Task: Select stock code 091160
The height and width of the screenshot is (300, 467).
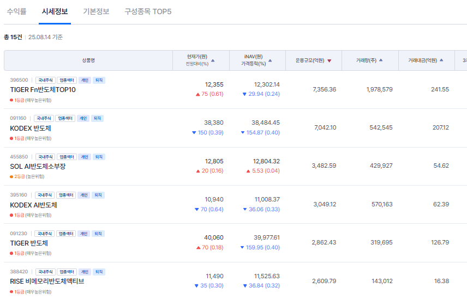Action: coord(18,118)
